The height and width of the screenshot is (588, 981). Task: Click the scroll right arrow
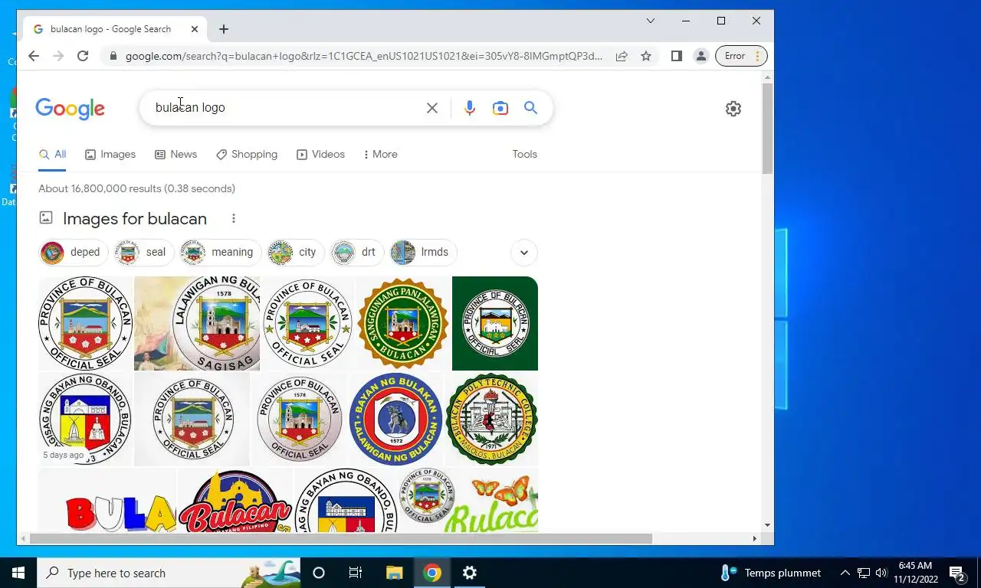click(755, 539)
